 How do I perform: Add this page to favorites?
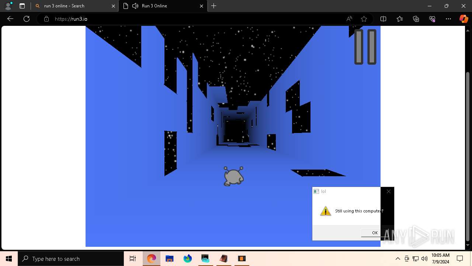(x=364, y=19)
